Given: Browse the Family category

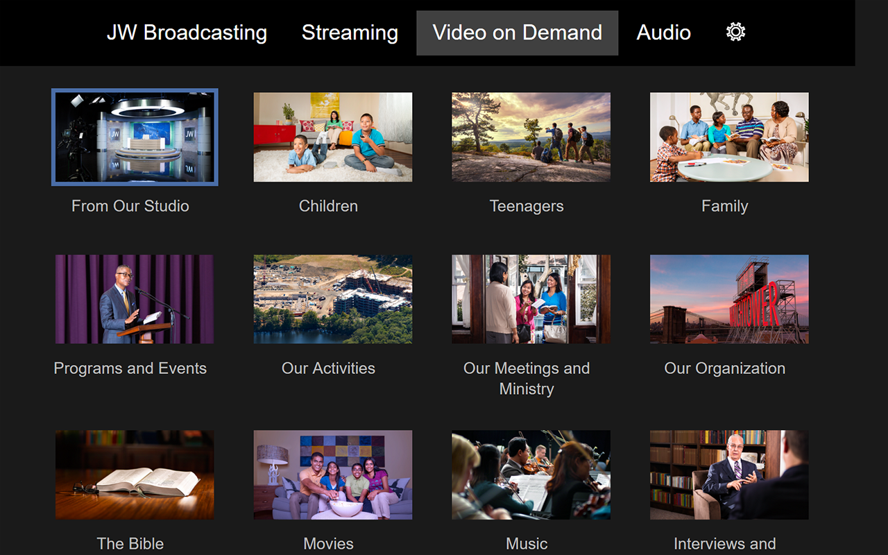Looking at the screenshot, I should coord(728,137).
